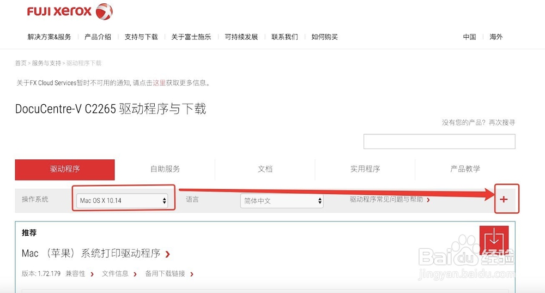Select the 驱动程序 tab
Image resolution: width=545 pixels, height=293 pixels.
pyautogui.click(x=65, y=170)
